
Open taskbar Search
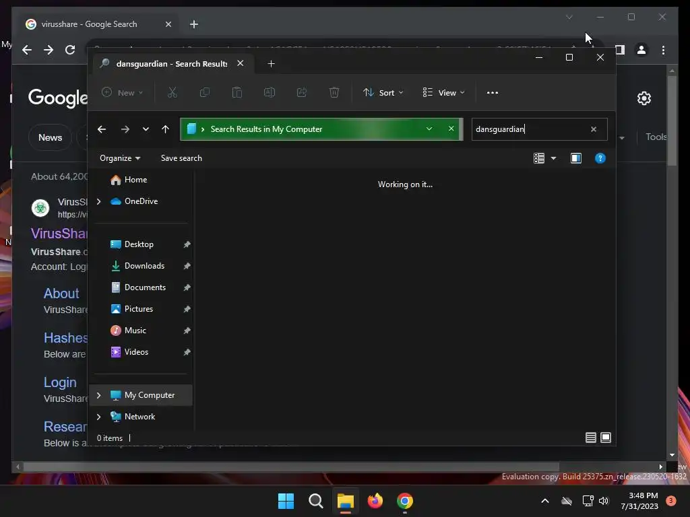[316, 501]
